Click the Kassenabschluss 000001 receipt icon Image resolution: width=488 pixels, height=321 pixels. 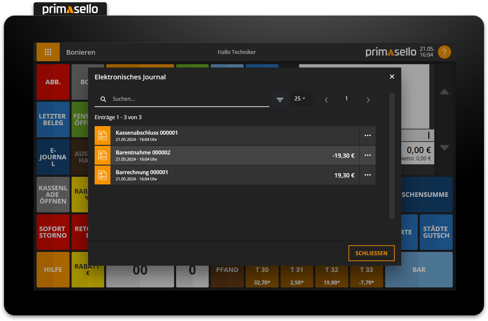click(103, 136)
